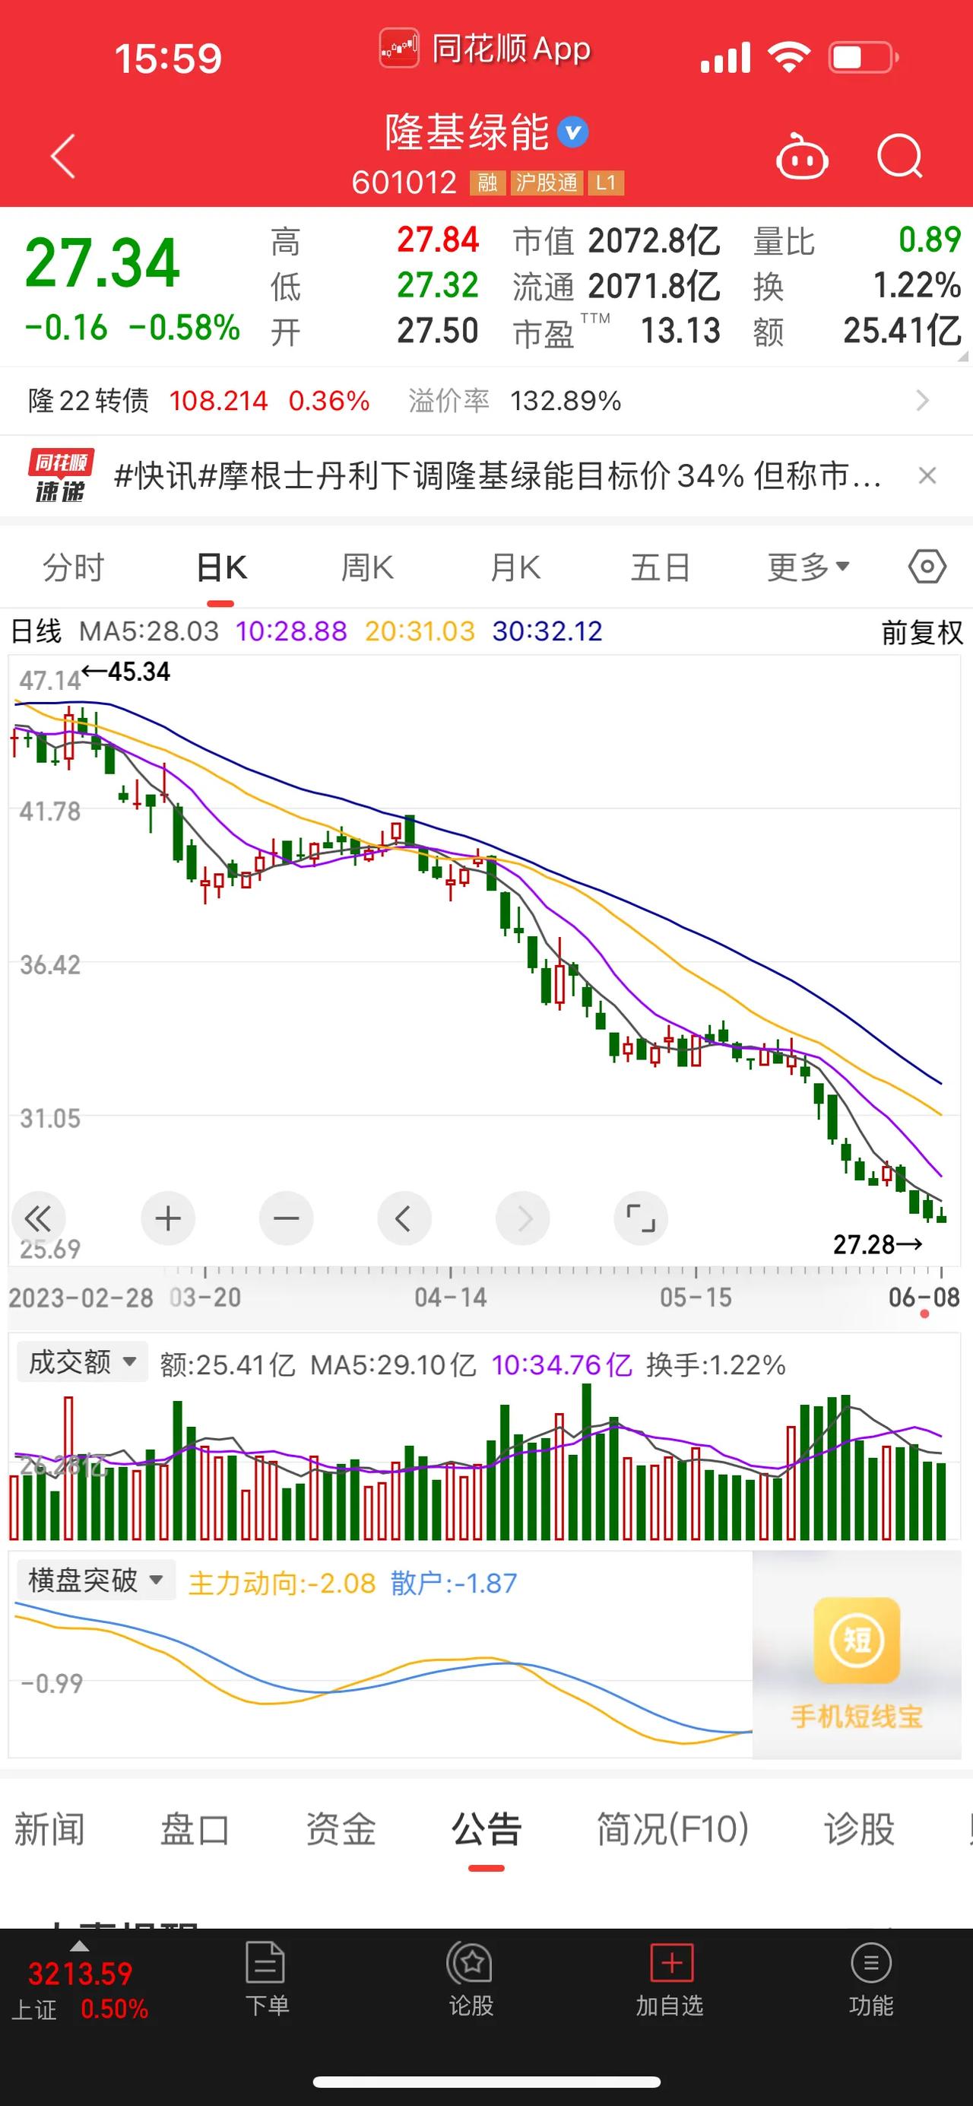
Task: Expand quote details corner triangle
Action: click(962, 357)
